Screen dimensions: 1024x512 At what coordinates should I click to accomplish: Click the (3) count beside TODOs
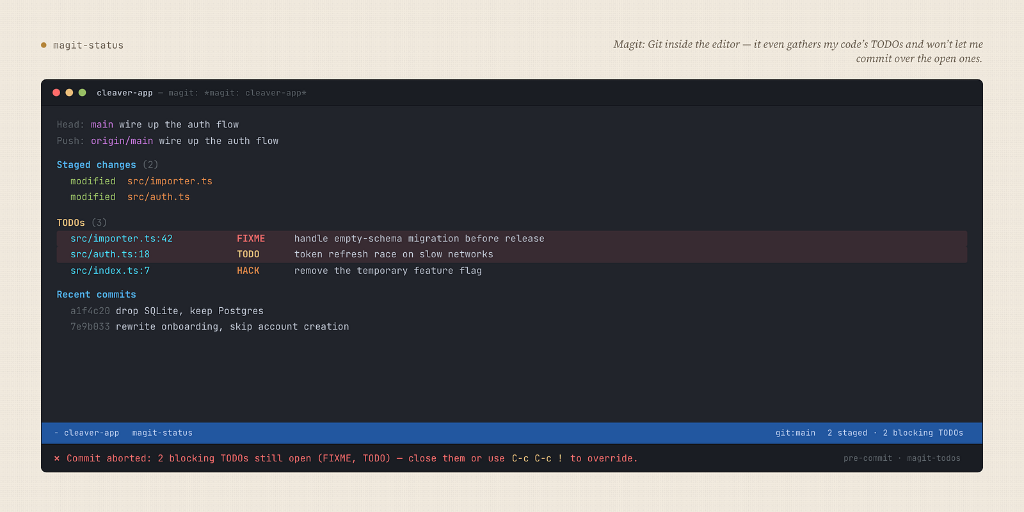click(99, 223)
